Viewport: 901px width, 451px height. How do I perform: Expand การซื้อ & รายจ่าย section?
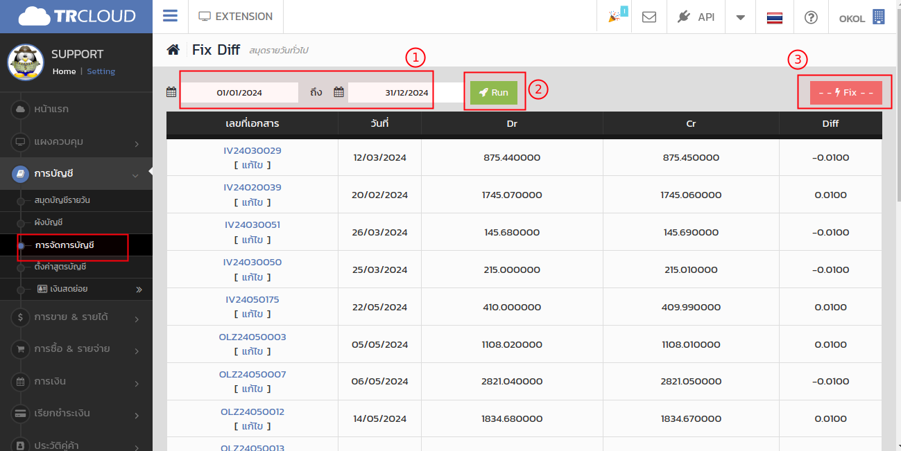(x=76, y=349)
